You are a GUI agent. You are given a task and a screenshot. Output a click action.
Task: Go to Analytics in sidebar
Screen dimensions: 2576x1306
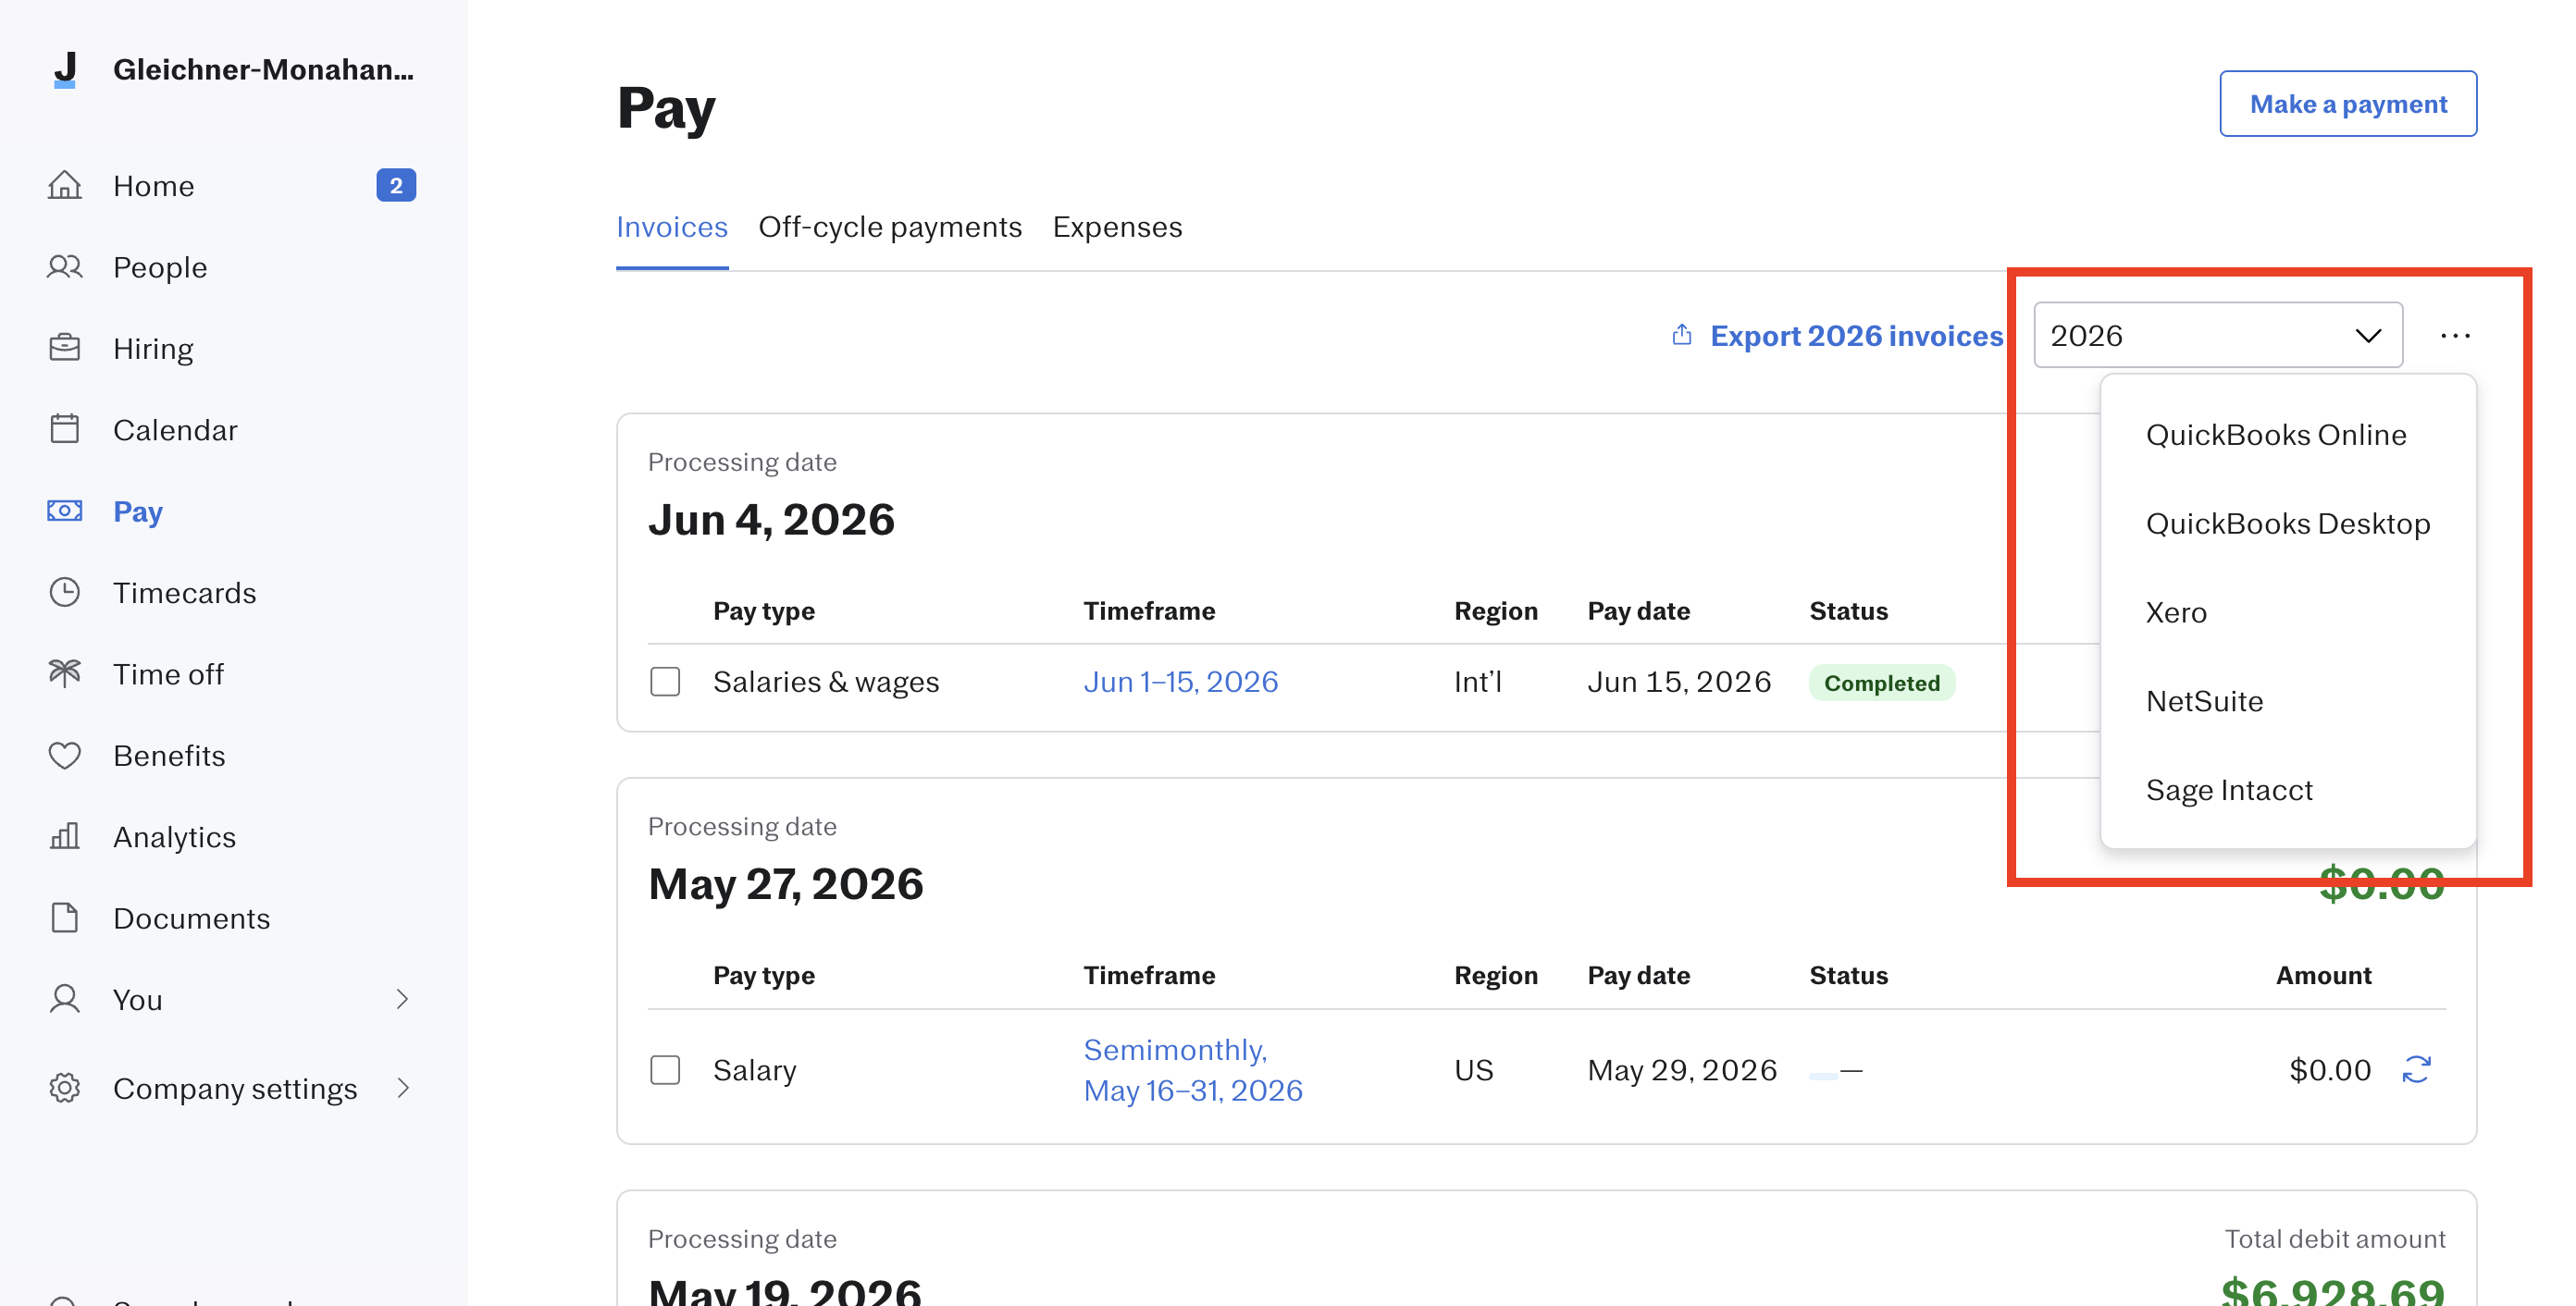[x=175, y=836]
